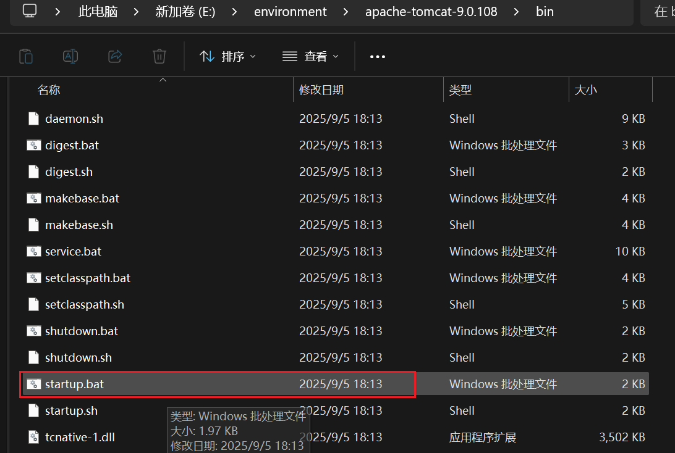Click Windows 批处理文件 type in digest.bat row
The width and height of the screenshot is (675, 453).
(x=503, y=145)
